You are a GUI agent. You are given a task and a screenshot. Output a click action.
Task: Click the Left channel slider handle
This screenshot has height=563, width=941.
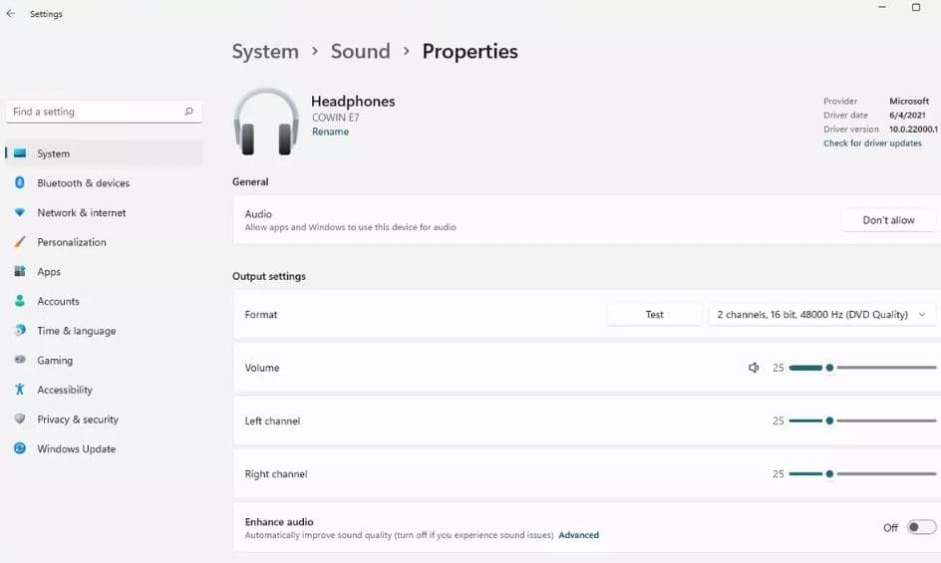(829, 421)
